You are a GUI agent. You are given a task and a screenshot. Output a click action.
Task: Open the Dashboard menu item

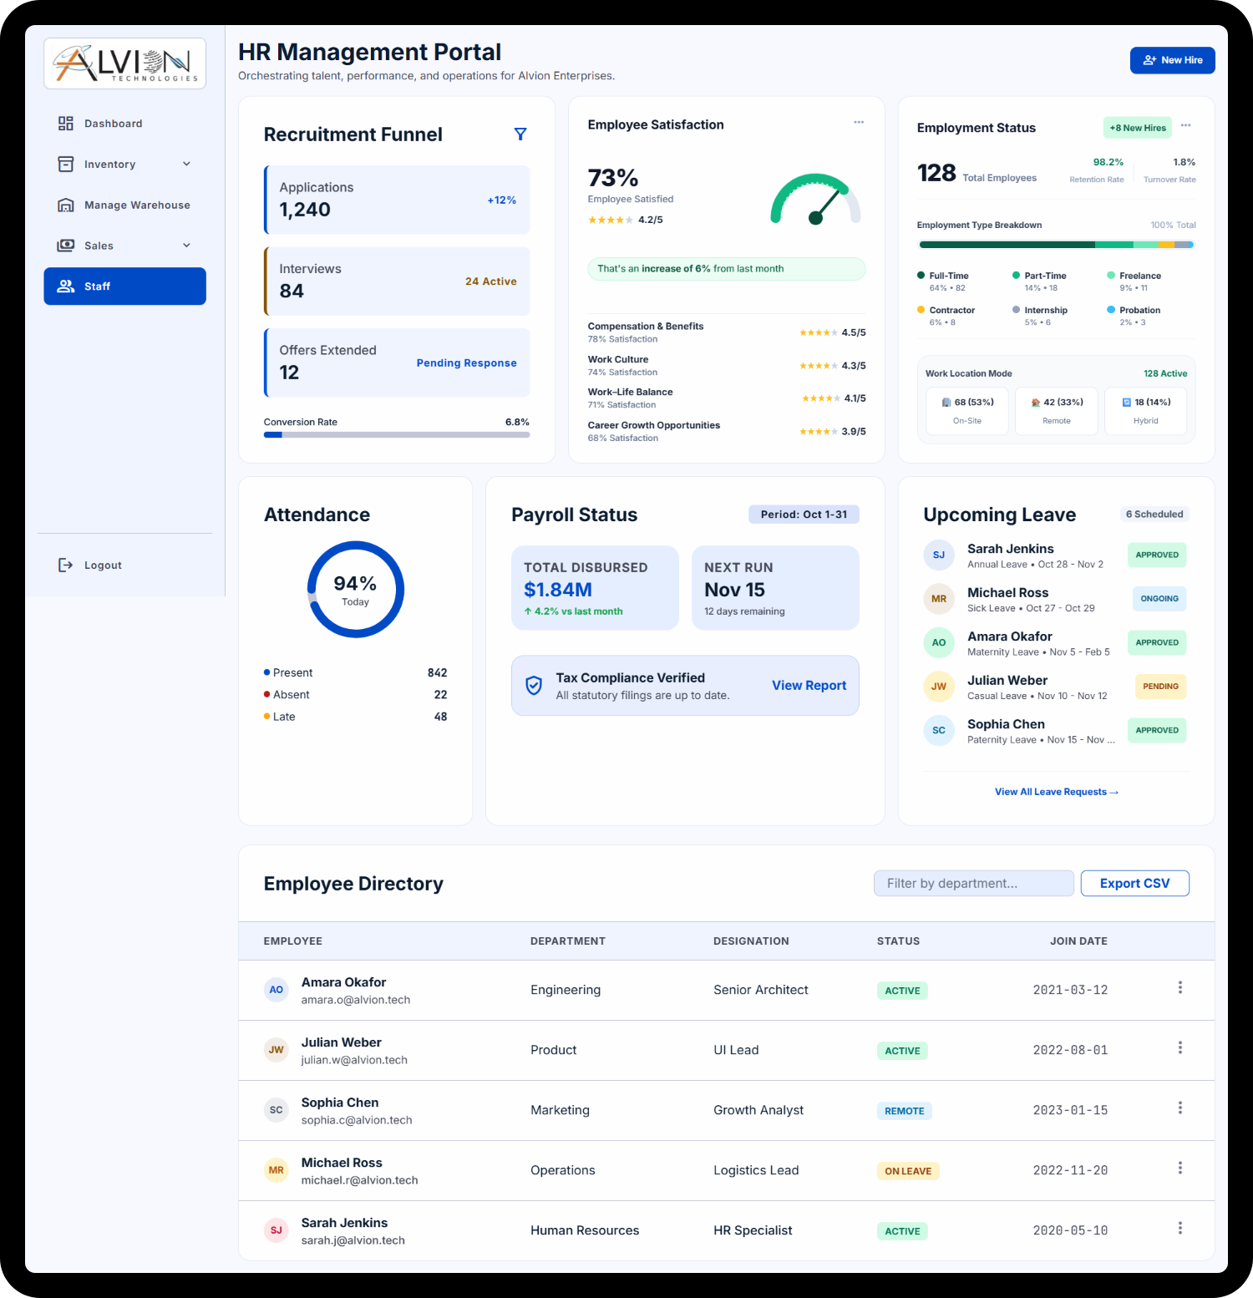point(125,124)
